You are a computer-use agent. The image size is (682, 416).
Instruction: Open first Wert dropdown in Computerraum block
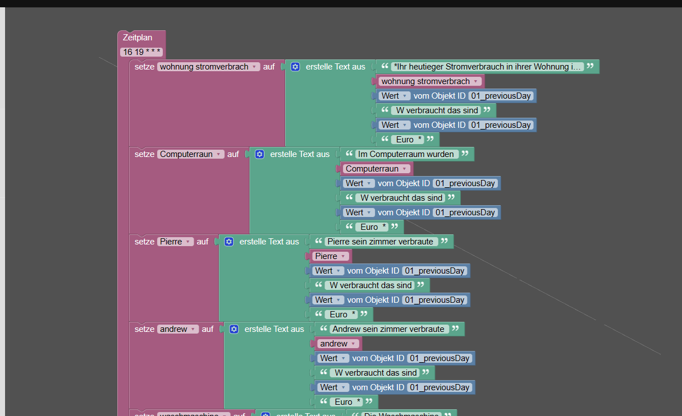pyautogui.click(x=359, y=183)
